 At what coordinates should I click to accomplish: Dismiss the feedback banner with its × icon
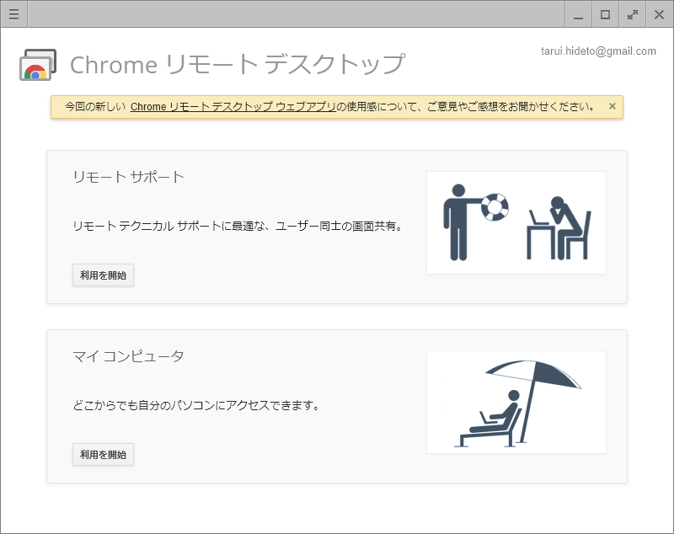click(612, 106)
